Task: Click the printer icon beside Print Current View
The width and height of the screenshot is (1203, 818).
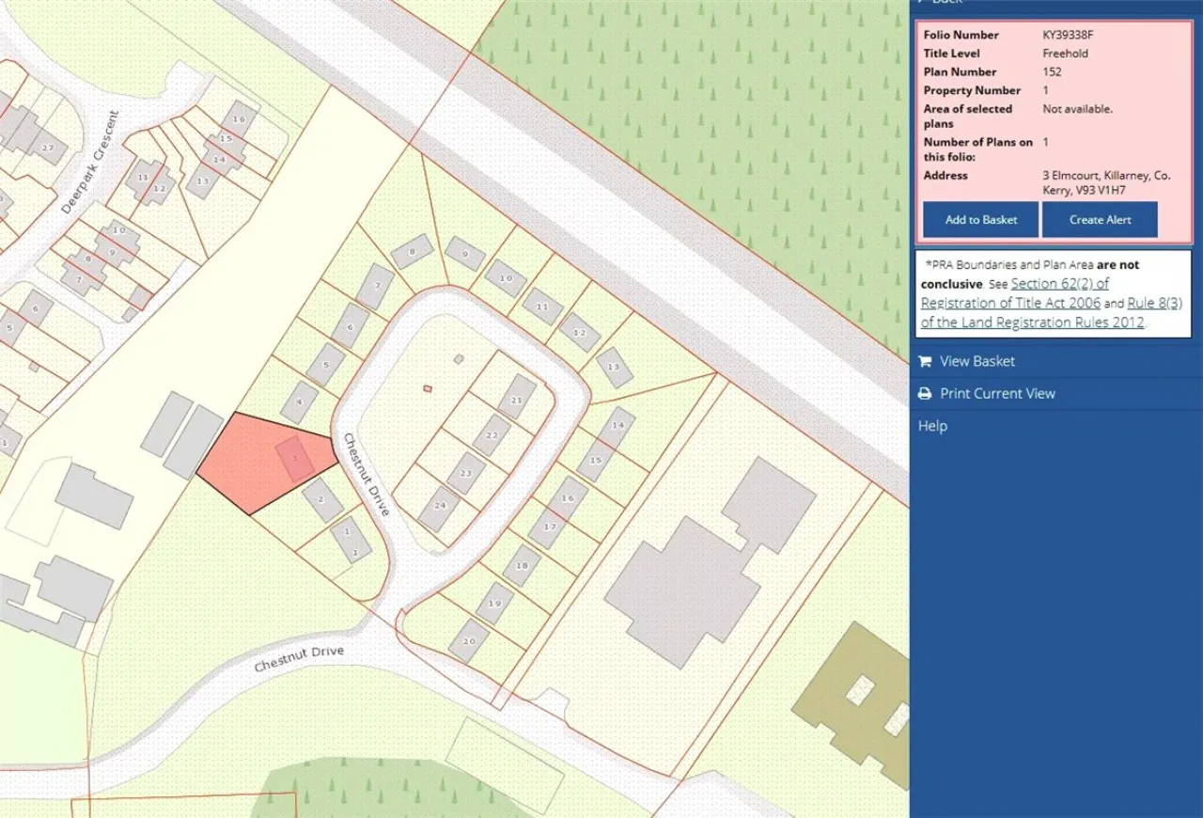Action: 925,394
